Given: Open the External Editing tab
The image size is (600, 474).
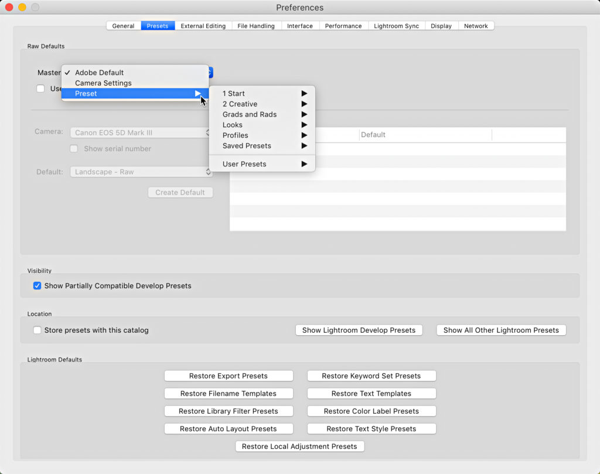Looking at the screenshot, I should [203, 26].
